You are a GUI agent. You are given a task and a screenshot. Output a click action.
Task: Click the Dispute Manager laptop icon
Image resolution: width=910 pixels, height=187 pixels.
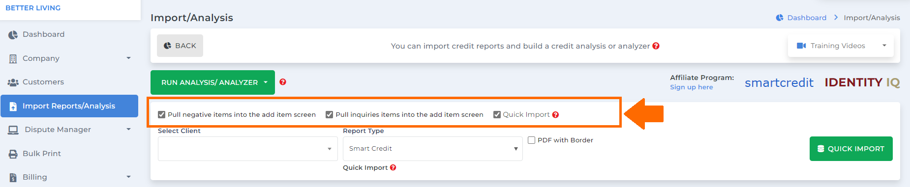point(13,130)
